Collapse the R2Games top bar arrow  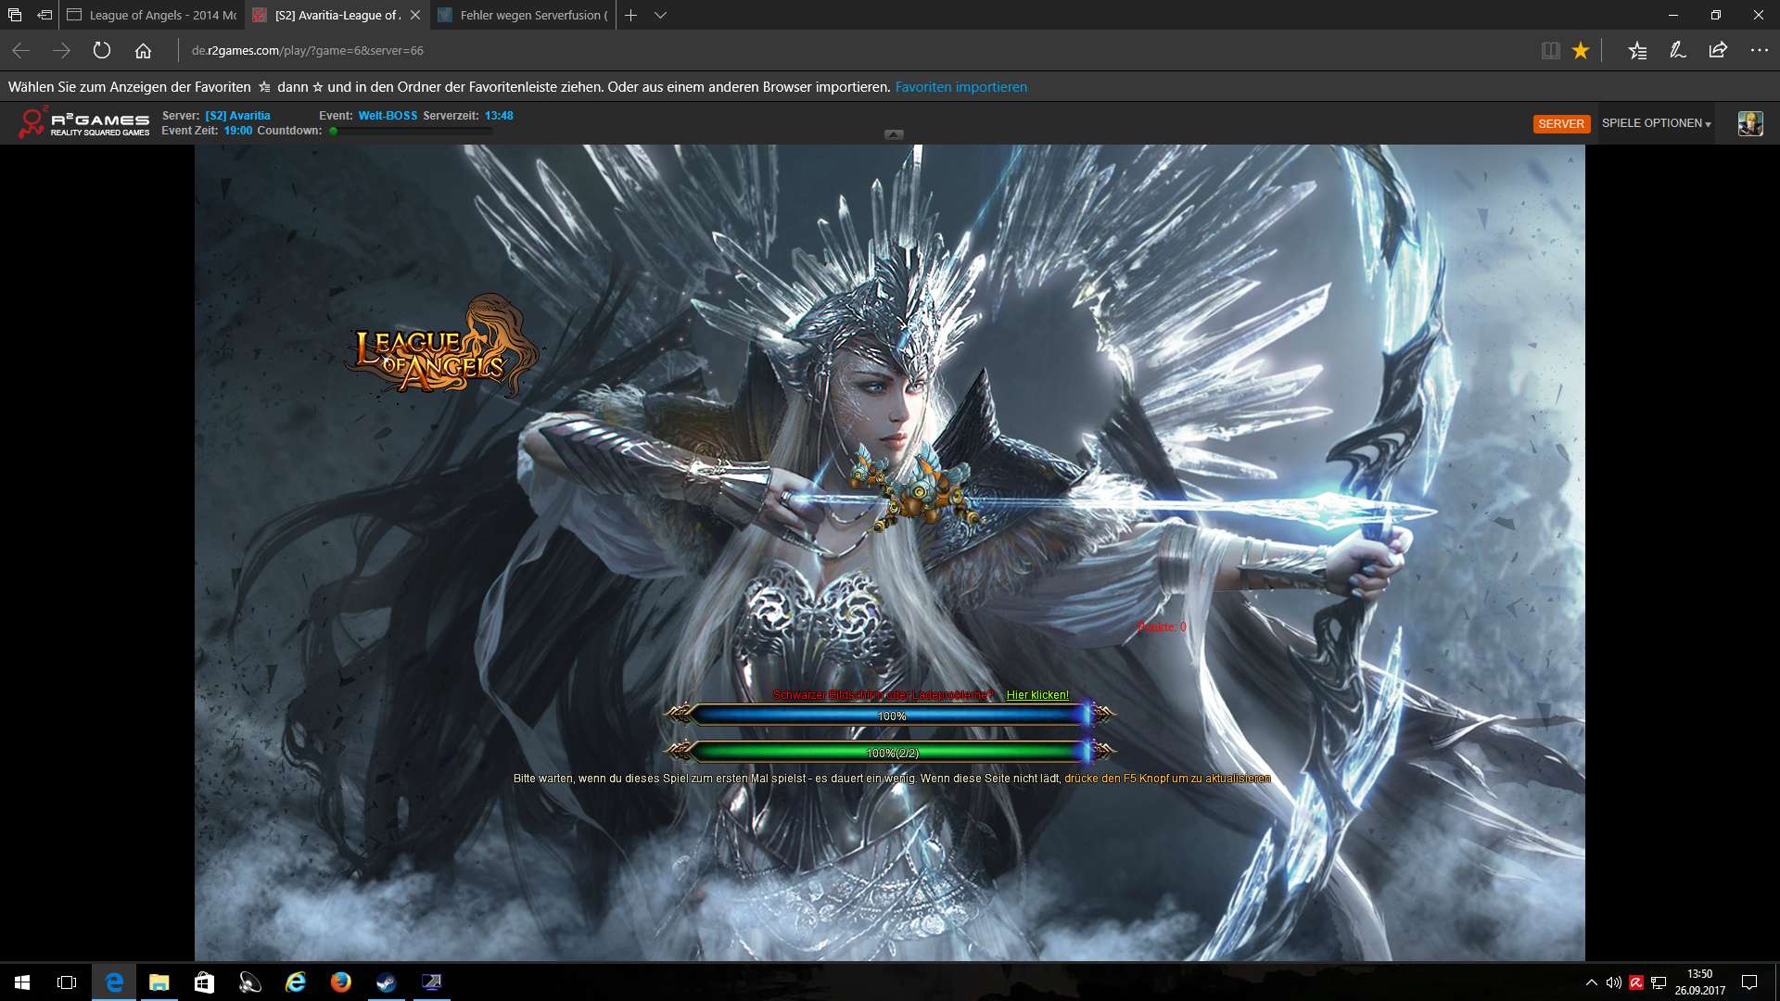click(894, 134)
